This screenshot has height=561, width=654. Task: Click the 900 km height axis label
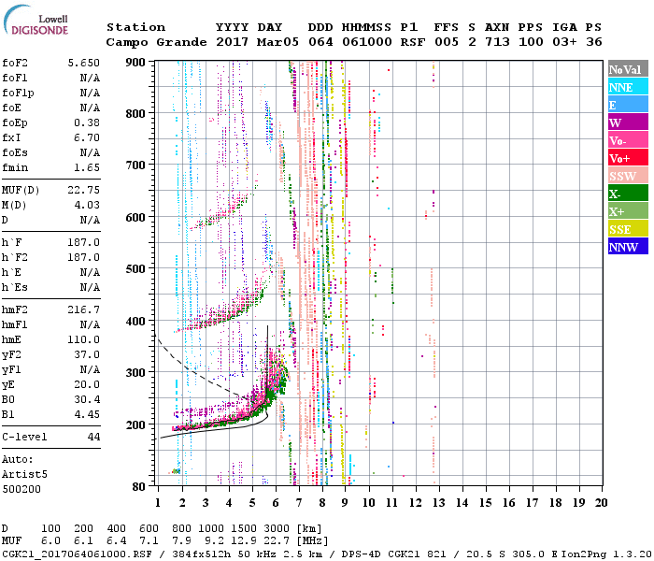136,63
